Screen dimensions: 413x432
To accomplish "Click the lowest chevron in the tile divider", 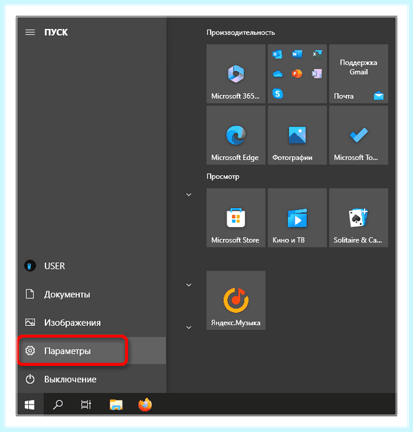I will pyautogui.click(x=189, y=327).
